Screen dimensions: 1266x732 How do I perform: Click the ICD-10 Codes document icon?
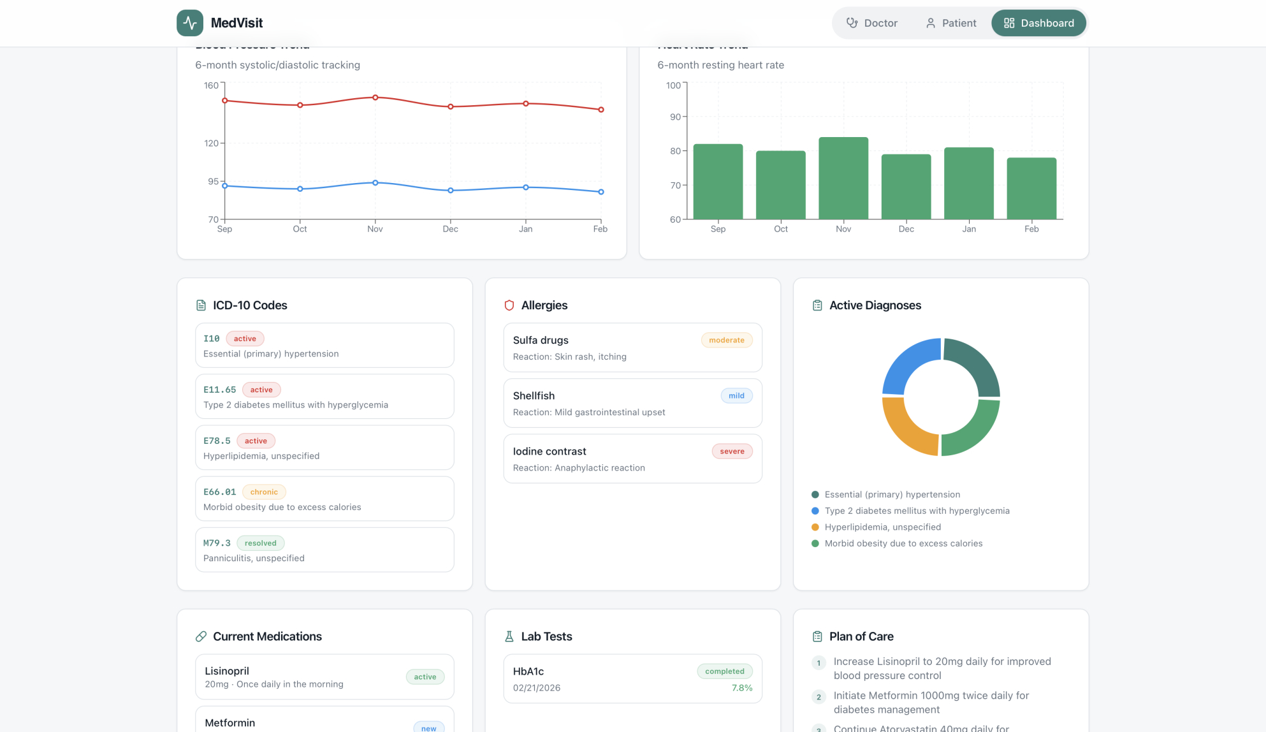[x=201, y=305]
